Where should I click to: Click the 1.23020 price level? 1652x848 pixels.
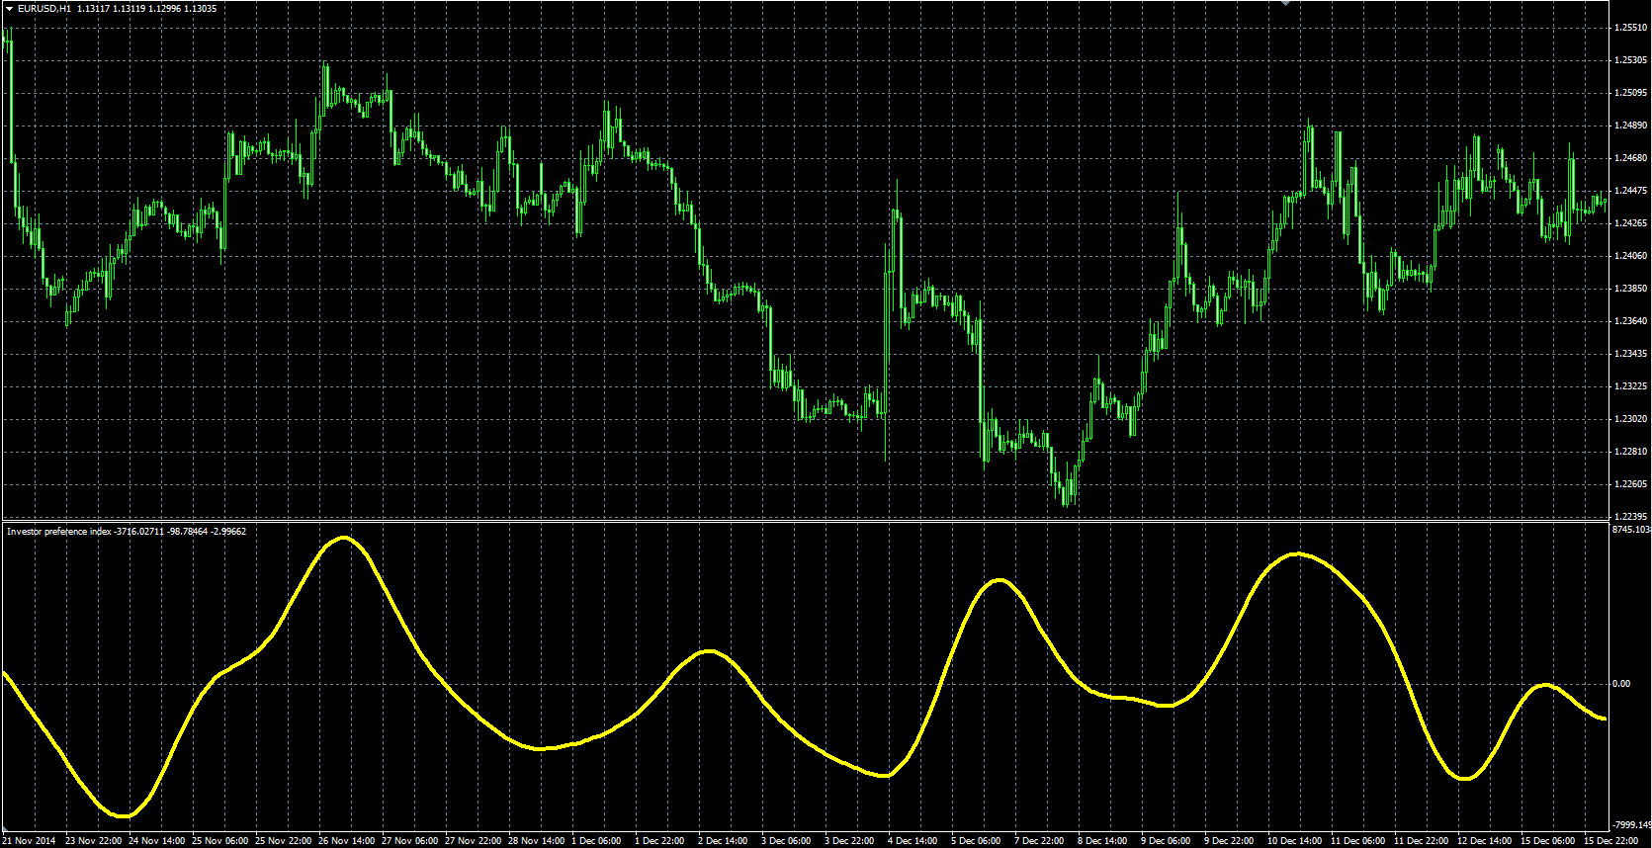(x=1630, y=419)
